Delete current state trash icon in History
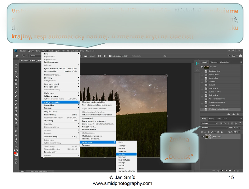The width and height of the screenshot is (249, 189). pos(238,114)
